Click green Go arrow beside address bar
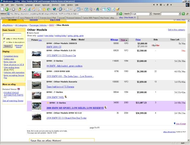Viewport: 190px width, 145px height. tap(121, 14)
